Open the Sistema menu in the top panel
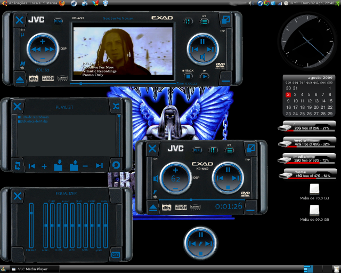 pyautogui.click(x=50, y=3)
